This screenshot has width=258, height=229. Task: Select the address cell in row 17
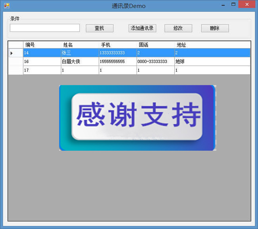tap(212, 70)
